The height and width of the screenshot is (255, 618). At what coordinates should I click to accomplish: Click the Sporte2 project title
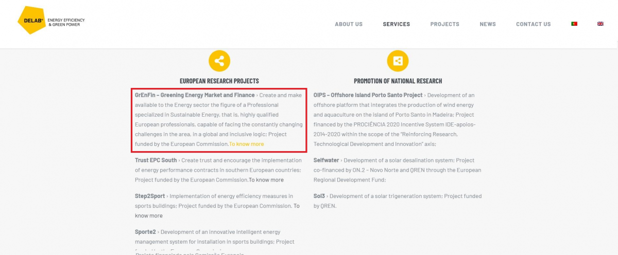(x=145, y=232)
